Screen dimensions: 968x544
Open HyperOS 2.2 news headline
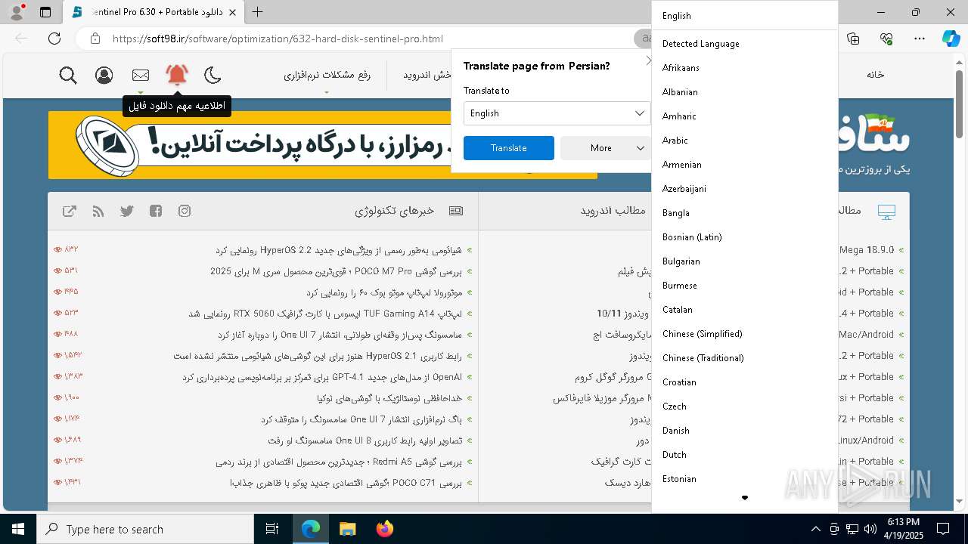coord(338,250)
